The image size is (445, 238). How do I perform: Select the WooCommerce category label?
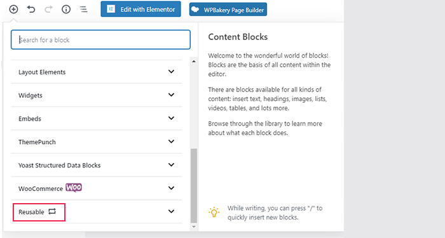(x=41, y=188)
